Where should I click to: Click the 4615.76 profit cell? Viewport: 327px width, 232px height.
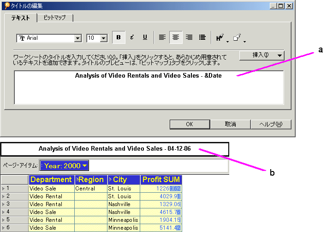(x=161, y=212)
